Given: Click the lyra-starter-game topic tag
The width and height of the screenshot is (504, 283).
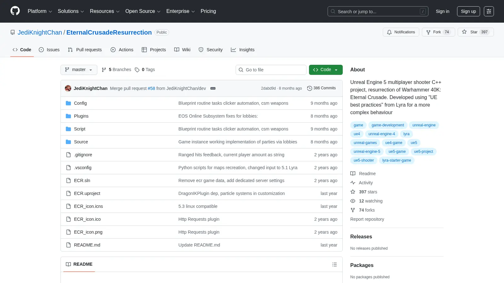Looking at the screenshot, I should [x=397, y=160].
